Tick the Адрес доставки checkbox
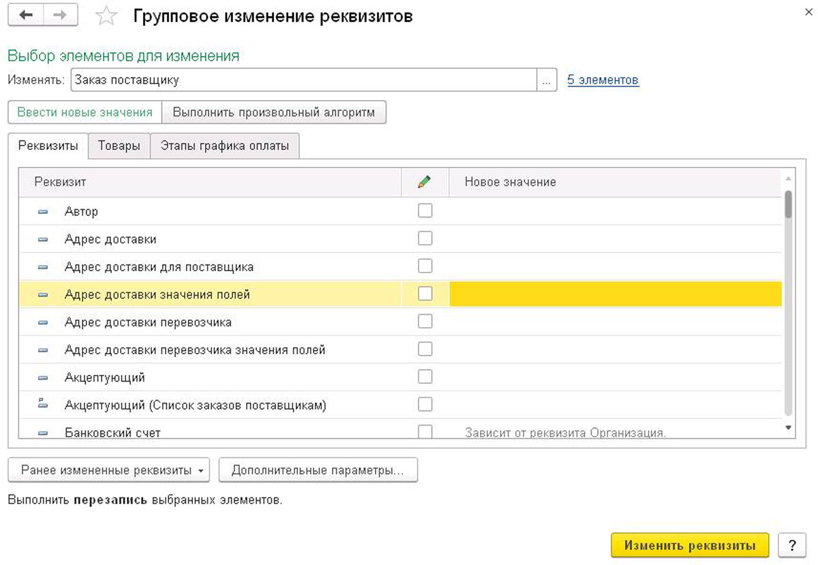This screenshot has height=565, width=818. tap(425, 239)
